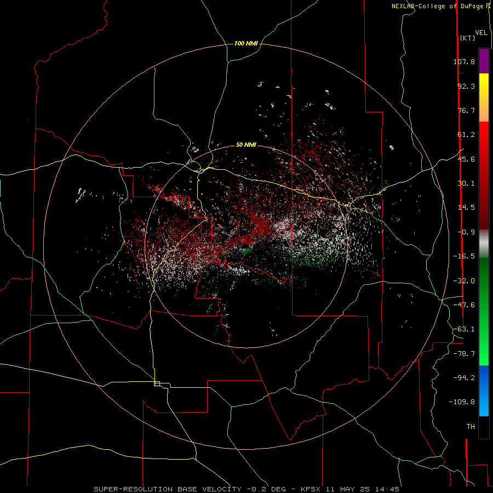Select the 30.1 velocity scale value
Image resolution: width=493 pixels, height=493 pixels.
point(466,184)
